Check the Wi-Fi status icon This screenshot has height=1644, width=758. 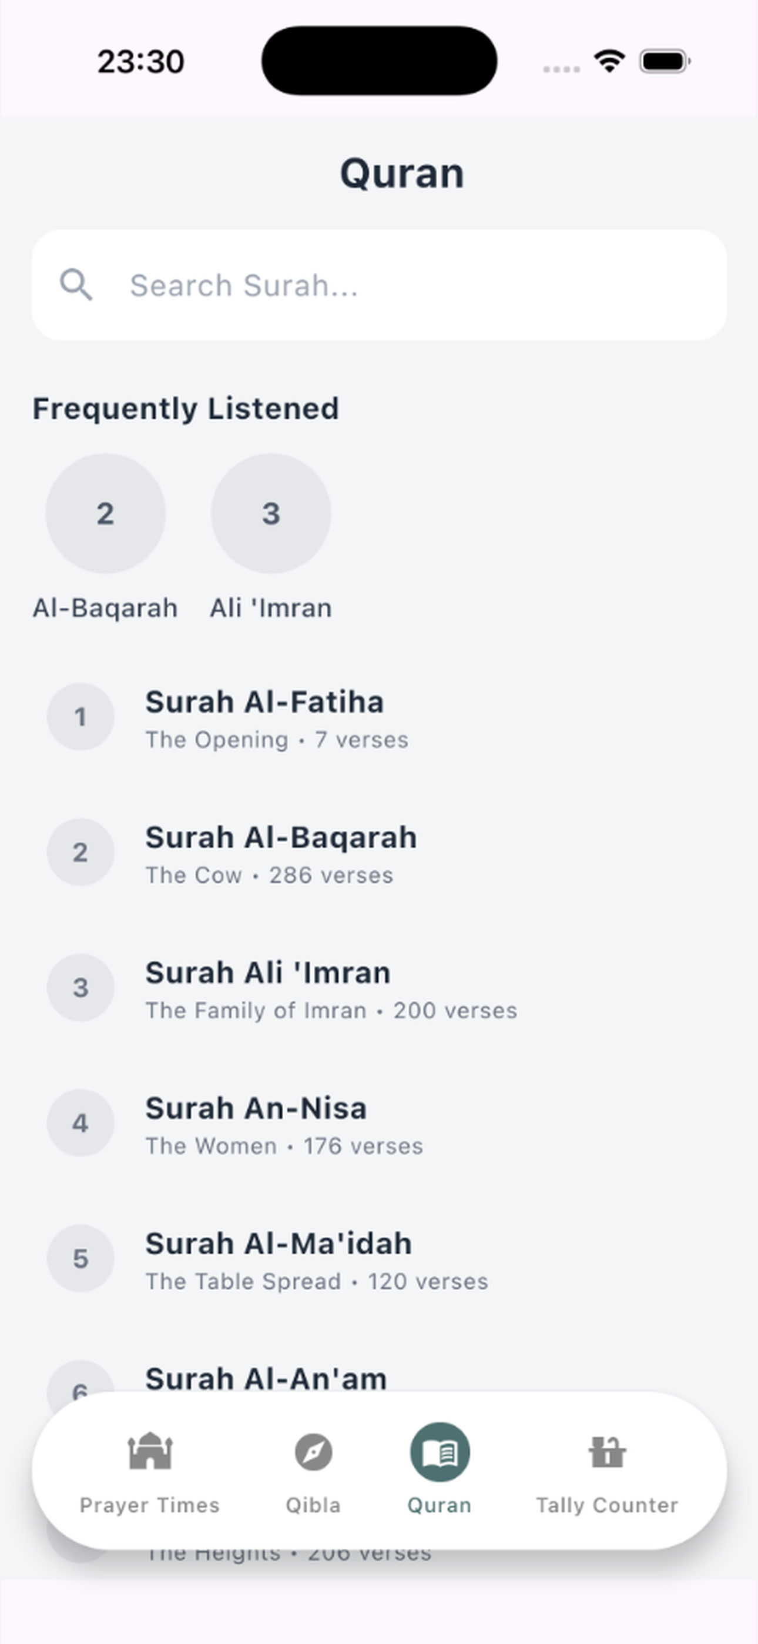point(609,61)
